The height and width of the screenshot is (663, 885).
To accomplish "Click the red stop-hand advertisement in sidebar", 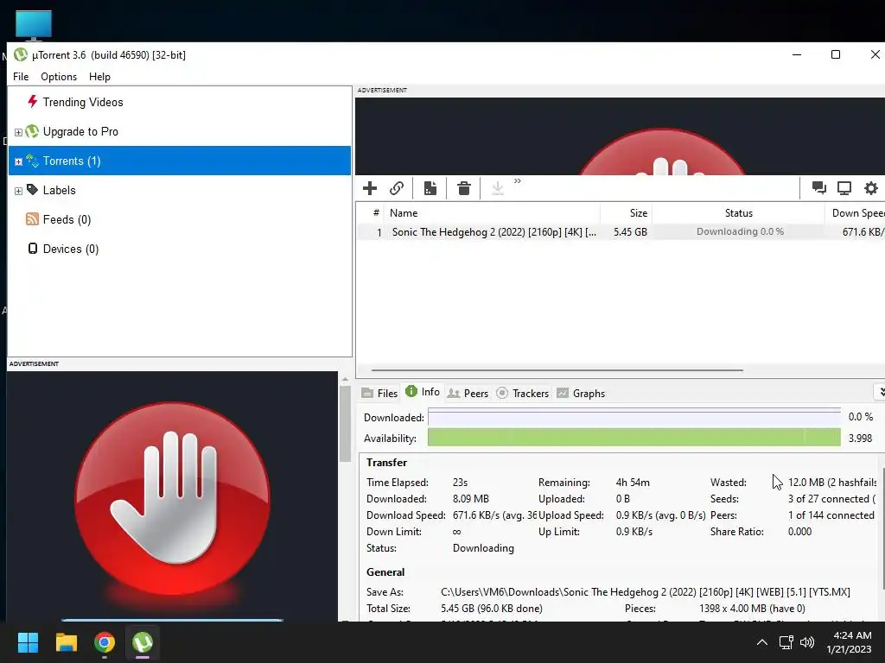I will coord(172,496).
